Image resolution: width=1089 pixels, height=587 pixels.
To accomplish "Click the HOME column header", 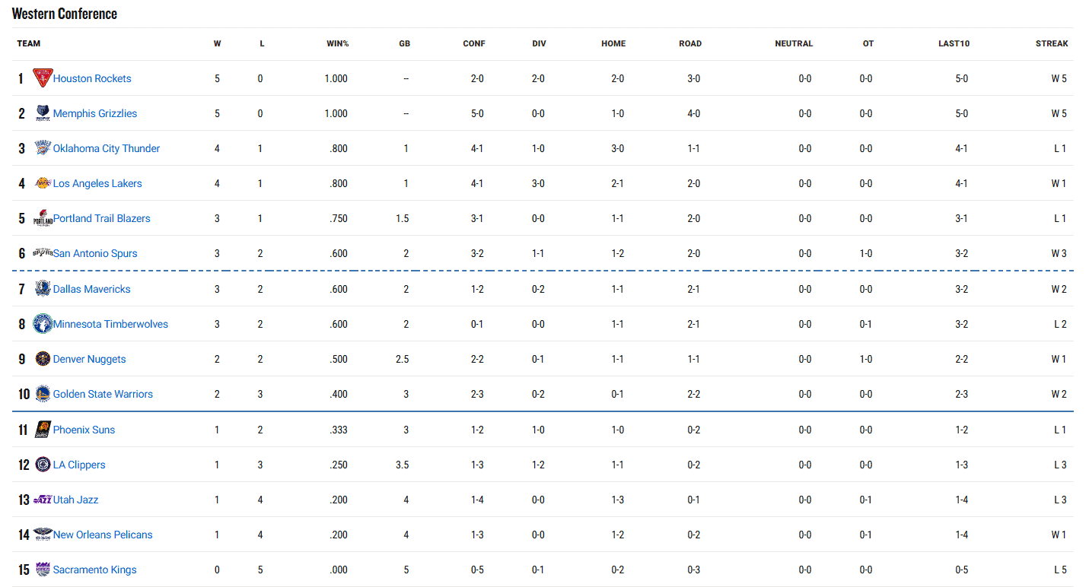I will tap(613, 43).
